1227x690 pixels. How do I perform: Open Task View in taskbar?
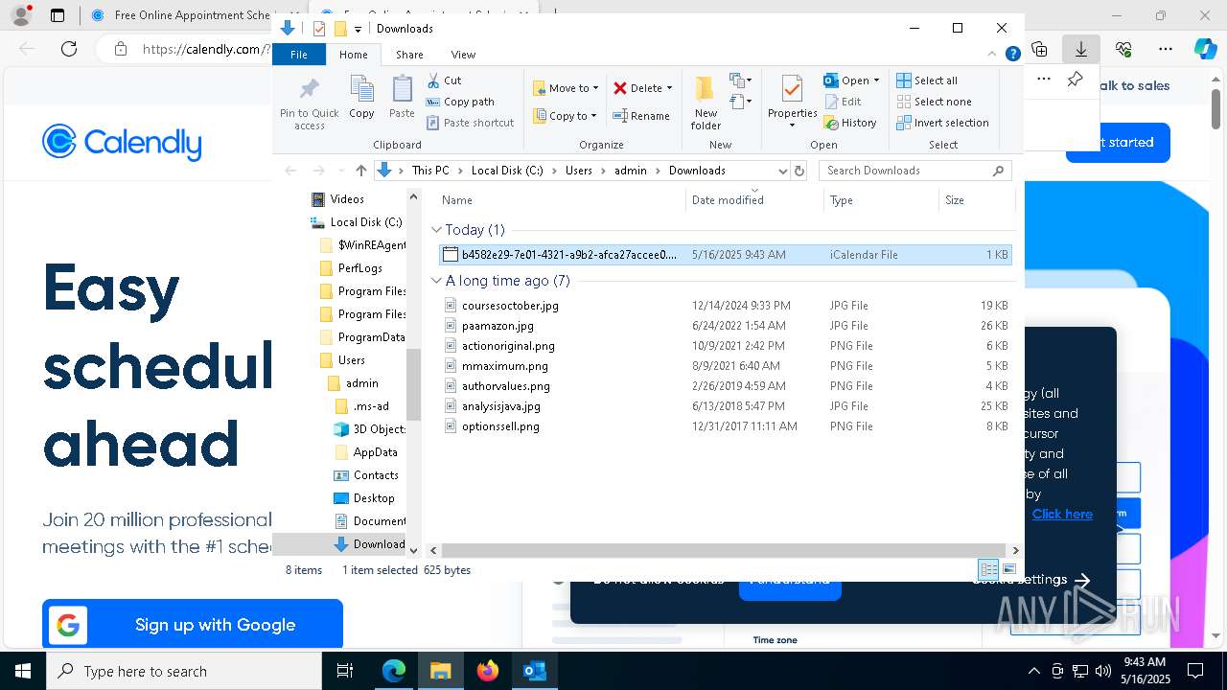(x=345, y=671)
